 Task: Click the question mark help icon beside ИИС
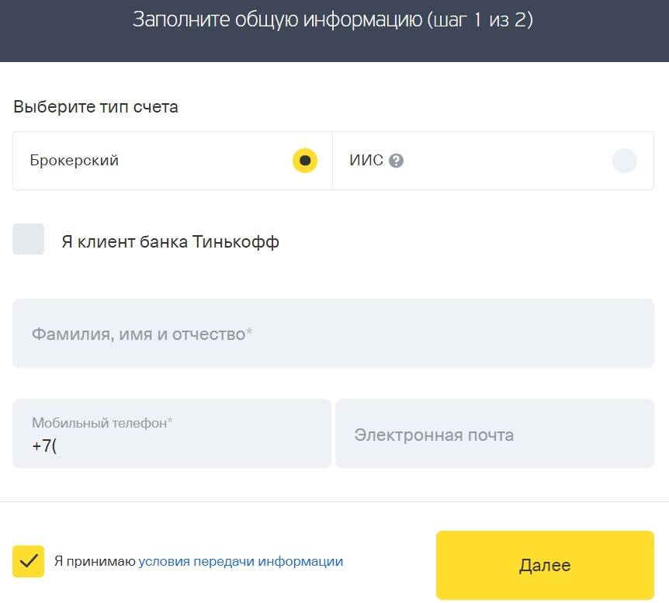(x=397, y=161)
